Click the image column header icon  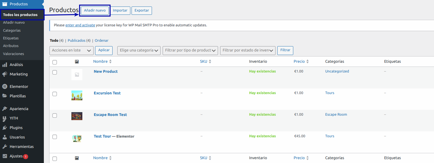[77, 62]
